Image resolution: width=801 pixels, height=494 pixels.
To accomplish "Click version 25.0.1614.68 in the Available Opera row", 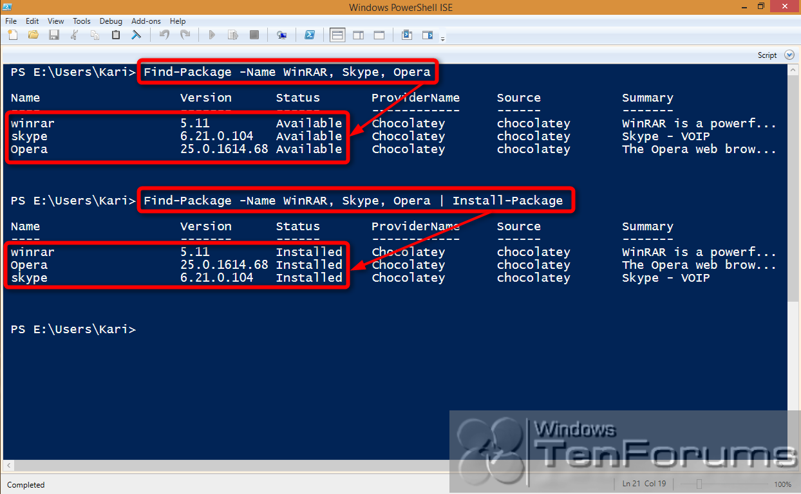I will click(224, 149).
